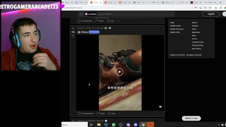
Task: Share the Chino post
Action: 101,114
